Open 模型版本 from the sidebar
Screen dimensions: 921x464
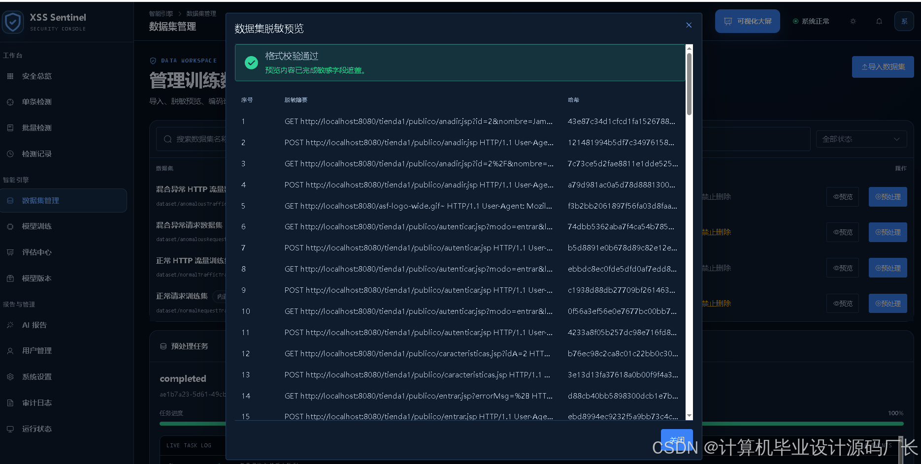click(37, 278)
